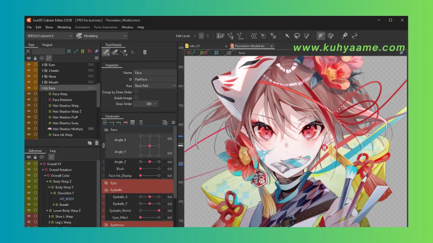Toggle Solo mode in the canvas bar
Screen dimensions: 433x243
242,53
